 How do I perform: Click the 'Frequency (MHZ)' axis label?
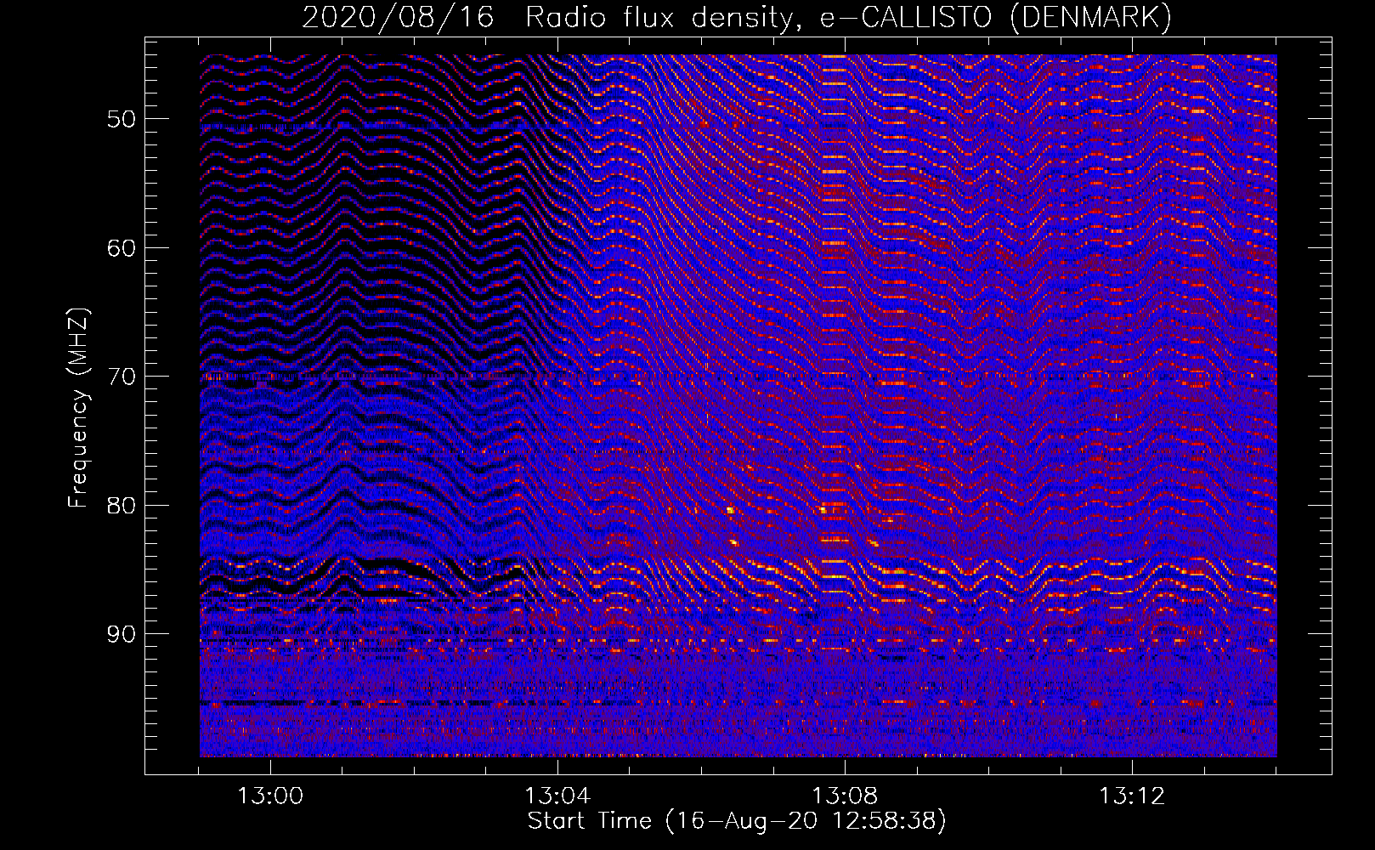[x=78, y=408]
